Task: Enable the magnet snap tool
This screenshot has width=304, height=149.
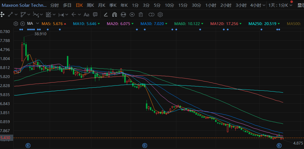Action: pos(115,15)
